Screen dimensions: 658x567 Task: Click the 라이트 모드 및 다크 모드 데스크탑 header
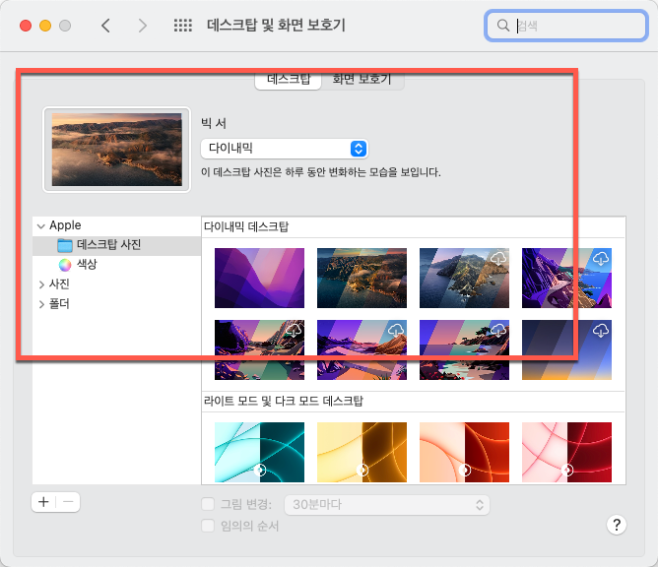click(x=284, y=401)
